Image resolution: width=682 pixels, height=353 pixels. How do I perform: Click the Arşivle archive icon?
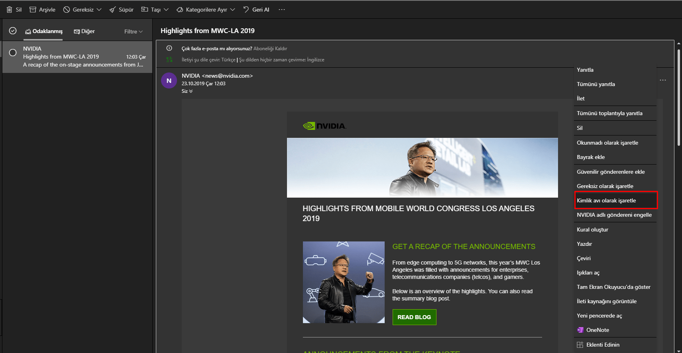click(x=33, y=10)
